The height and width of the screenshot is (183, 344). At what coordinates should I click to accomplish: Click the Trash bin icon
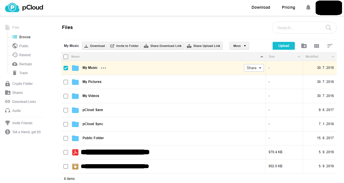point(15,73)
